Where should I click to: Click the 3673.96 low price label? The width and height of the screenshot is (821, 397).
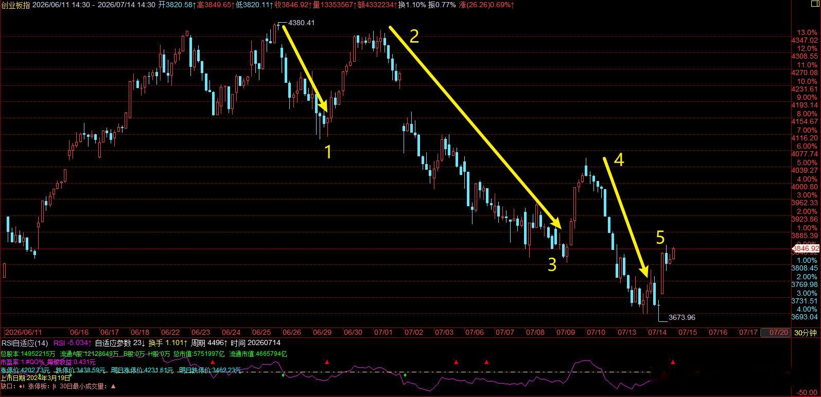pos(682,317)
